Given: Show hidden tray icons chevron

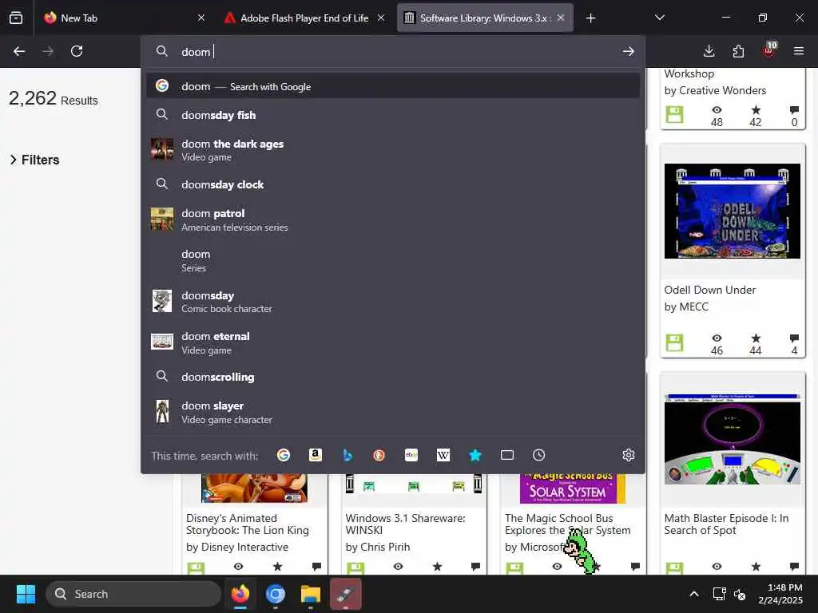Looking at the screenshot, I should 694,594.
